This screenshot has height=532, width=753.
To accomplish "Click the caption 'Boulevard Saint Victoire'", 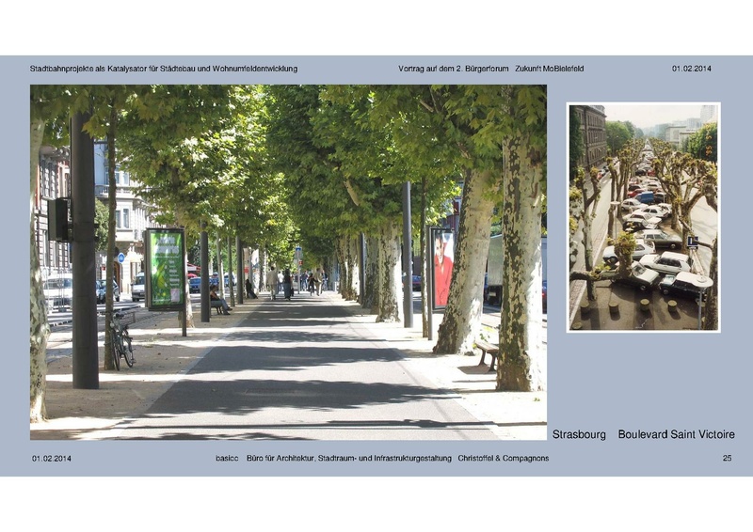I will [x=676, y=434].
